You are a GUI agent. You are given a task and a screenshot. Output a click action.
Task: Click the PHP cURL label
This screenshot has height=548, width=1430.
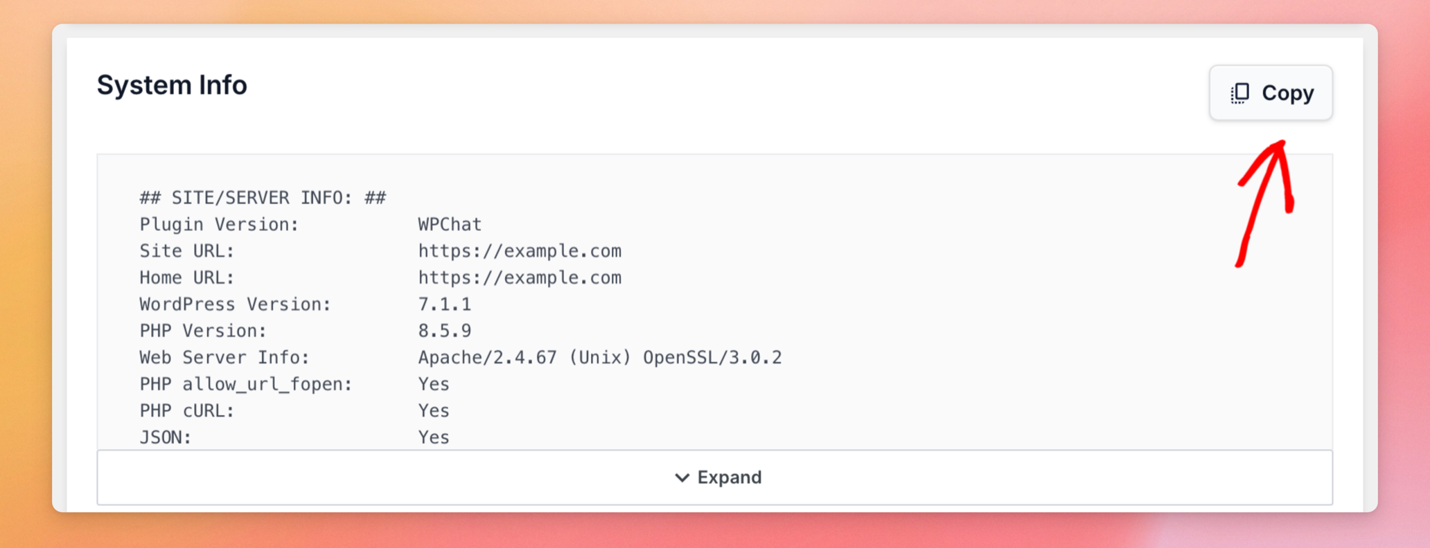click(x=187, y=411)
